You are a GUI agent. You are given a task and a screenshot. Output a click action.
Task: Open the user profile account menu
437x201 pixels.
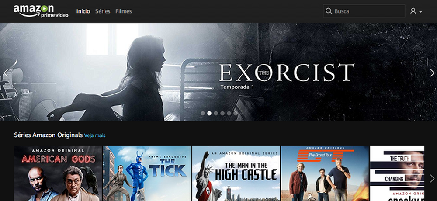[x=416, y=11]
